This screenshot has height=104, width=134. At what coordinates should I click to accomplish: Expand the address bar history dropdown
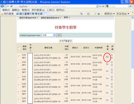point(97,6)
